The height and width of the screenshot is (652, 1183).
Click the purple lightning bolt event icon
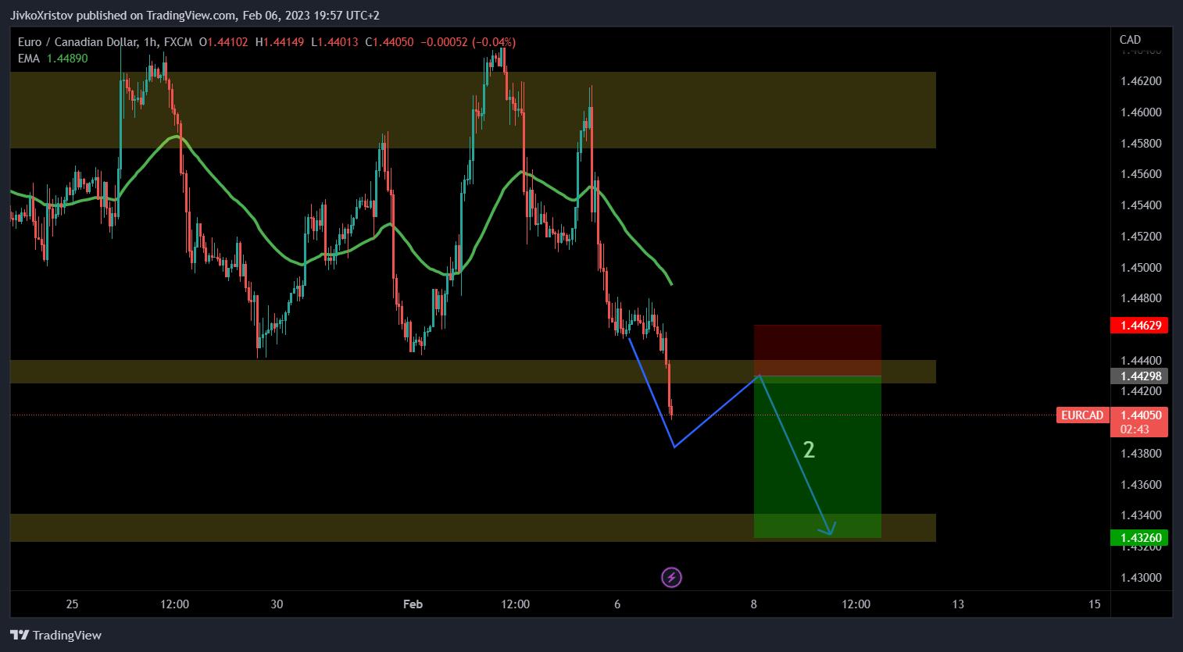671,578
